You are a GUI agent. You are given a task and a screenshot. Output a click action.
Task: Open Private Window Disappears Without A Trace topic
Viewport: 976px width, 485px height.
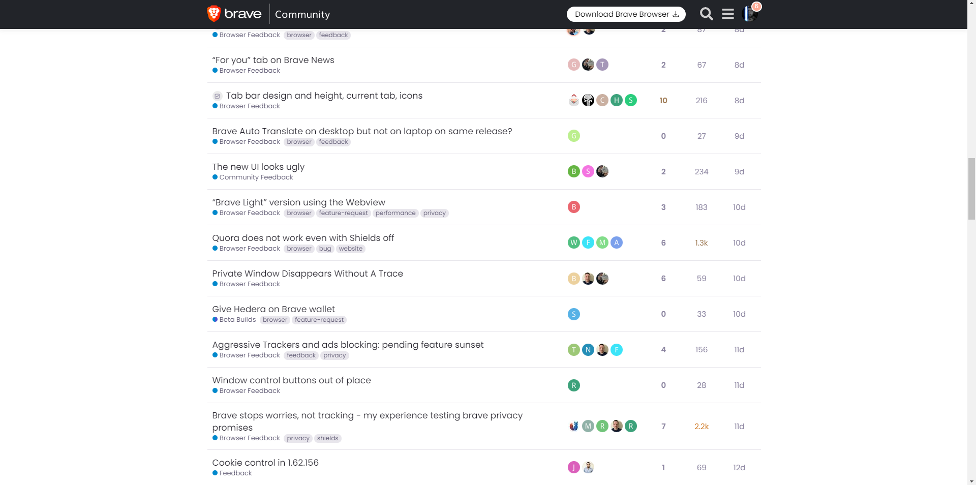pos(308,274)
